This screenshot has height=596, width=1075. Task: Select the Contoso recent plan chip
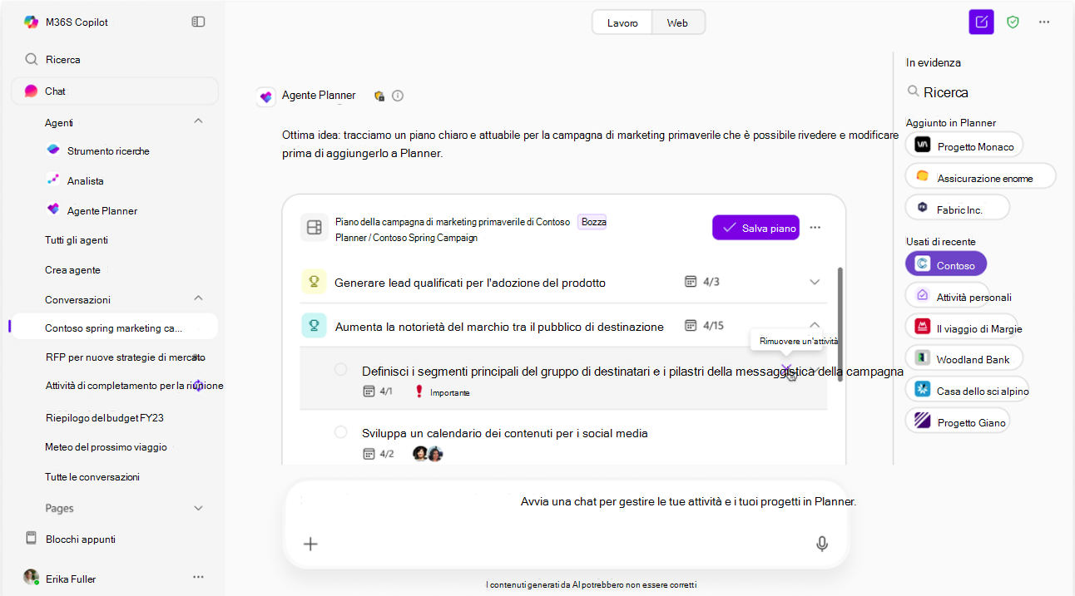pyautogui.click(x=946, y=264)
